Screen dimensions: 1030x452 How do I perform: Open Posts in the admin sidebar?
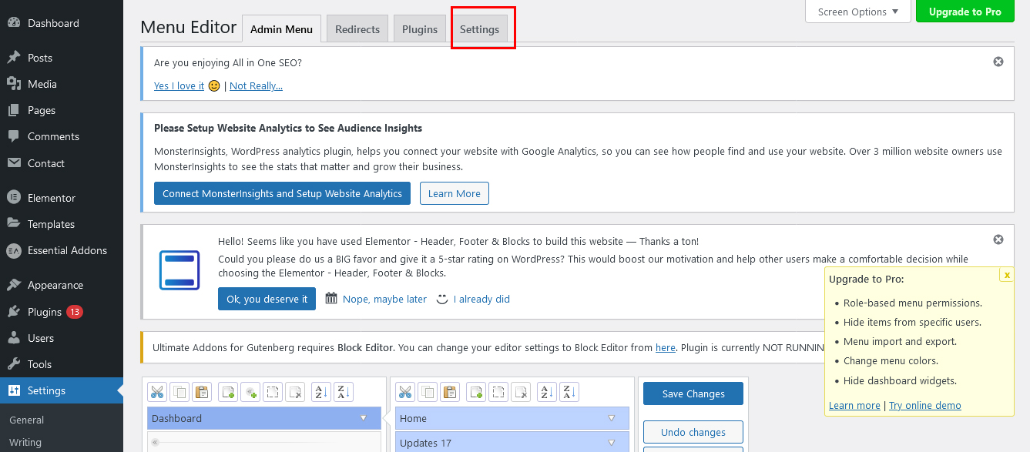[62, 58]
